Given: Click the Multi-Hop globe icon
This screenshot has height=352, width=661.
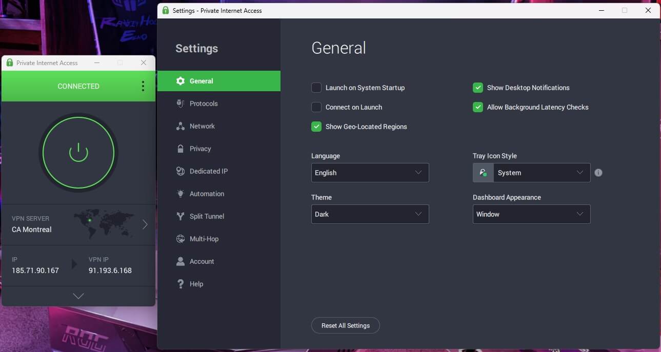Looking at the screenshot, I should 181,239.
